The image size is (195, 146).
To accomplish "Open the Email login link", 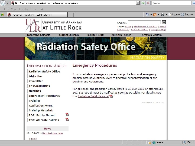I will pos(162,26).
